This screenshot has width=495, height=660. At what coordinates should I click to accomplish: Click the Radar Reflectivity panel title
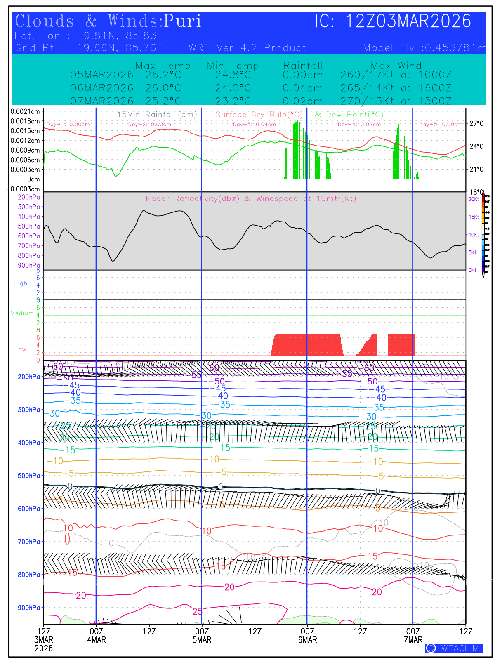click(250, 198)
